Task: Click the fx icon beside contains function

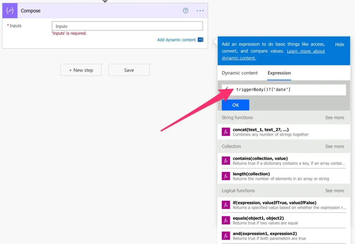Action: point(226,161)
